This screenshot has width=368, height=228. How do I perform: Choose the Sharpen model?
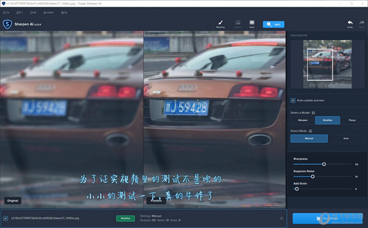pos(303,120)
